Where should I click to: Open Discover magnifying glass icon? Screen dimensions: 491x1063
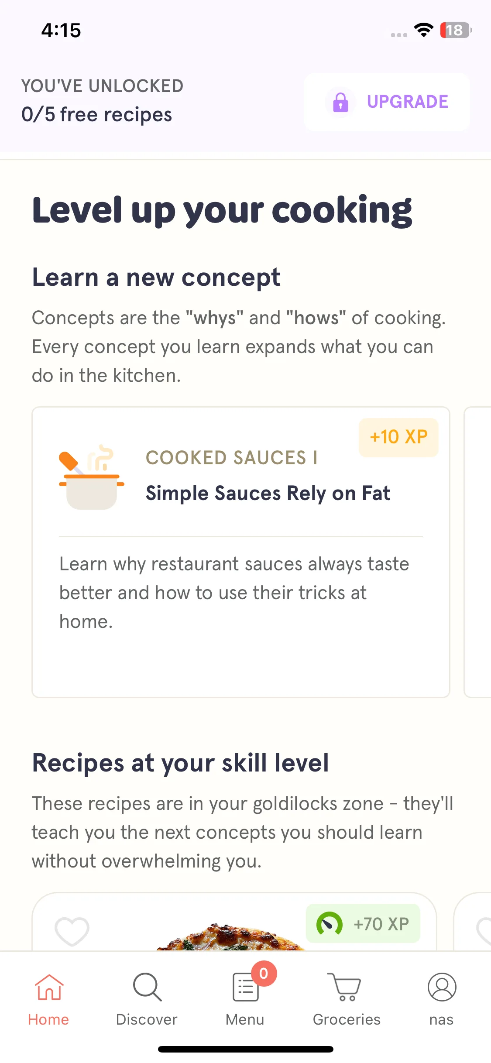(147, 987)
